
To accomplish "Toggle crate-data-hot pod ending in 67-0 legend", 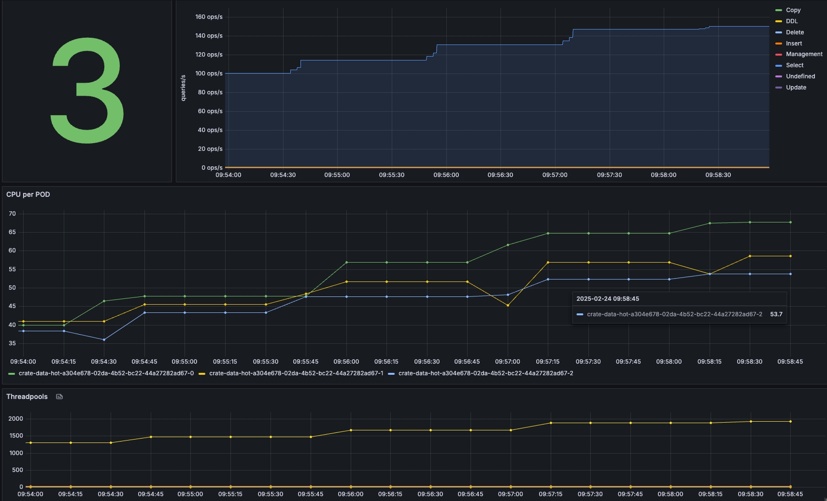I will 106,373.
